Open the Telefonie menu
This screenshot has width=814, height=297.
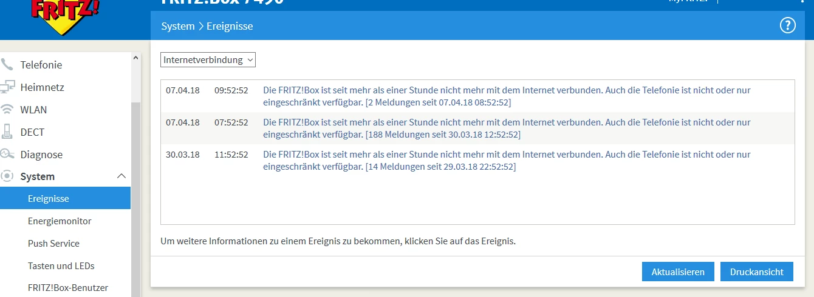pyautogui.click(x=41, y=65)
